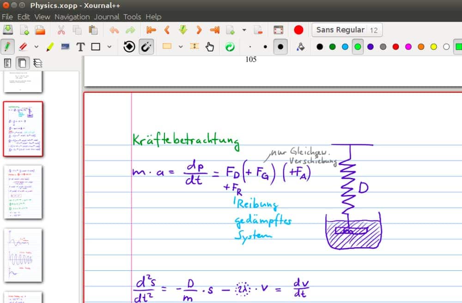
Task: Redo the undone action
Action: [x=130, y=30]
